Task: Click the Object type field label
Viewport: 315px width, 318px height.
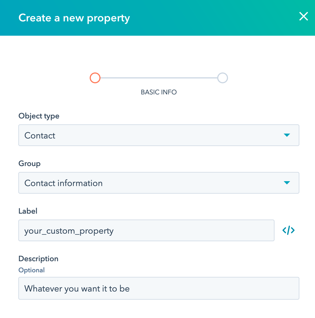Action: click(x=39, y=116)
